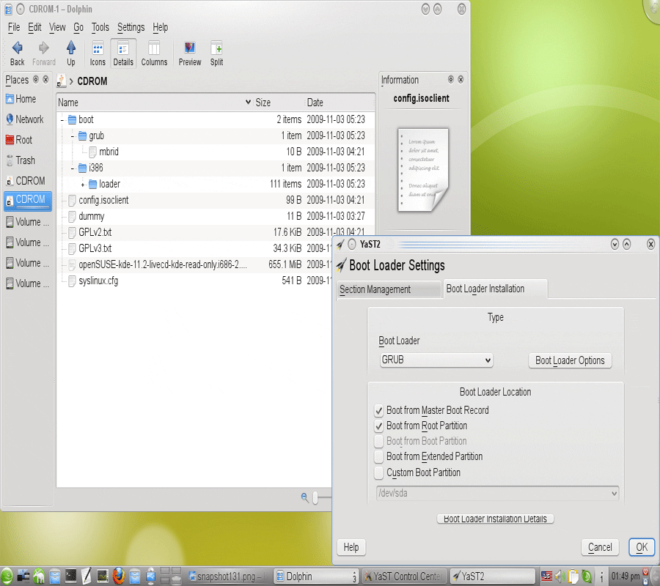Collapse the i386 folder tree node

(73, 168)
